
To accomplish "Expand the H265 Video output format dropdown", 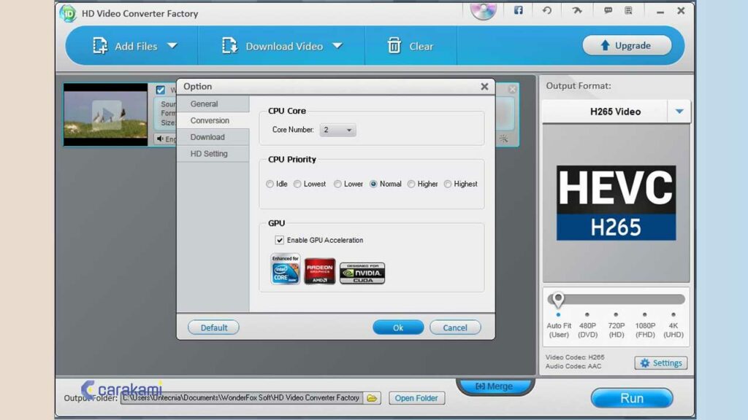I will tap(679, 111).
